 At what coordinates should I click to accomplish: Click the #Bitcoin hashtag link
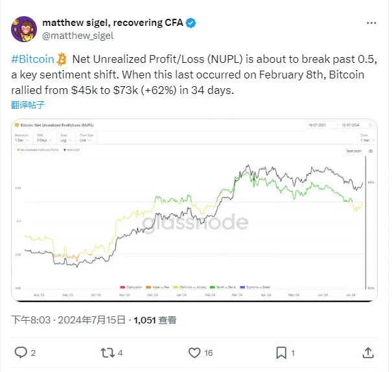[x=32, y=60]
